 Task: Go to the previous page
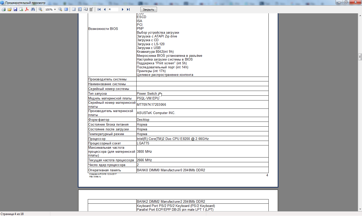pyautogui.click(x=105, y=9)
